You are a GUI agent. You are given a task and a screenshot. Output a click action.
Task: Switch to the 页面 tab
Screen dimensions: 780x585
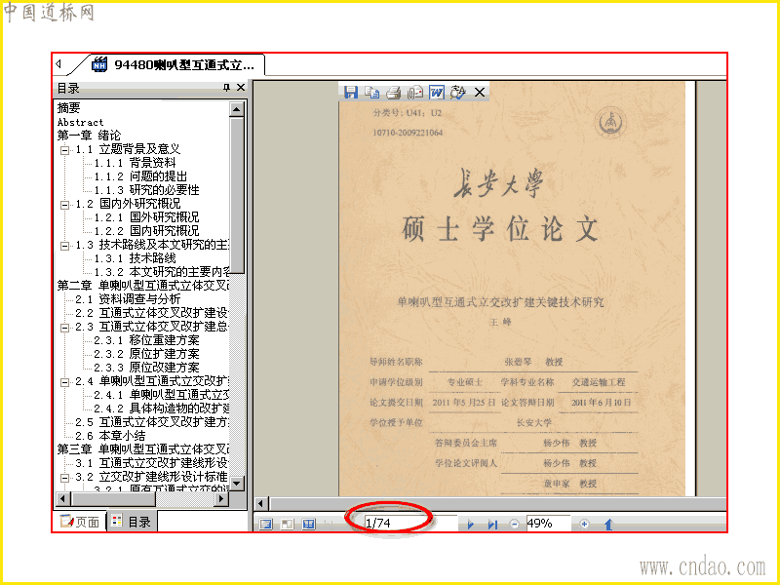coord(80,522)
